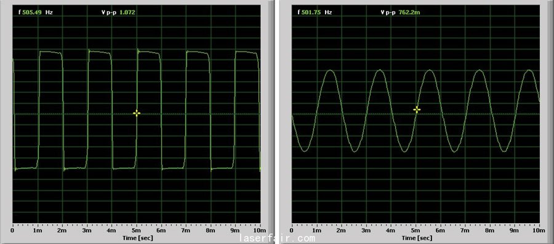554x244 pixels.
Task: Click 1m tick on left time axis
Action: (38, 230)
